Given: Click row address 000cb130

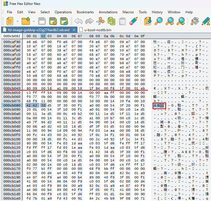Looking at the screenshot, I should pyautogui.click(x=12, y=152).
